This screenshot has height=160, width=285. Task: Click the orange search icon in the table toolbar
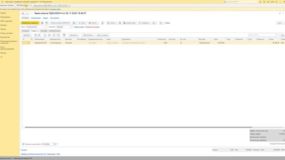(x=58, y=35)
